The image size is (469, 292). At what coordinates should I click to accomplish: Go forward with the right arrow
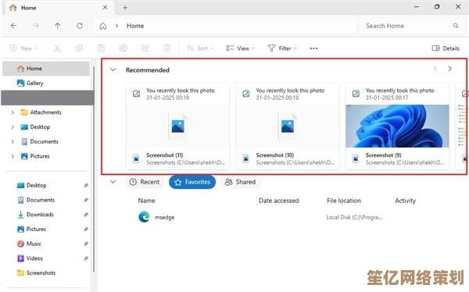coord(36,26)
